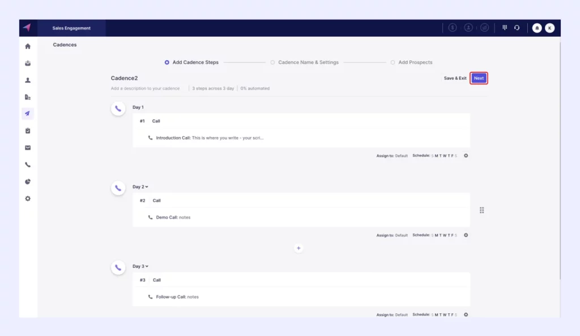The width and height of the screenshot is (580, 336).
Task: Toggle Monday in Day 2 schedule
Action: point(437,235)
